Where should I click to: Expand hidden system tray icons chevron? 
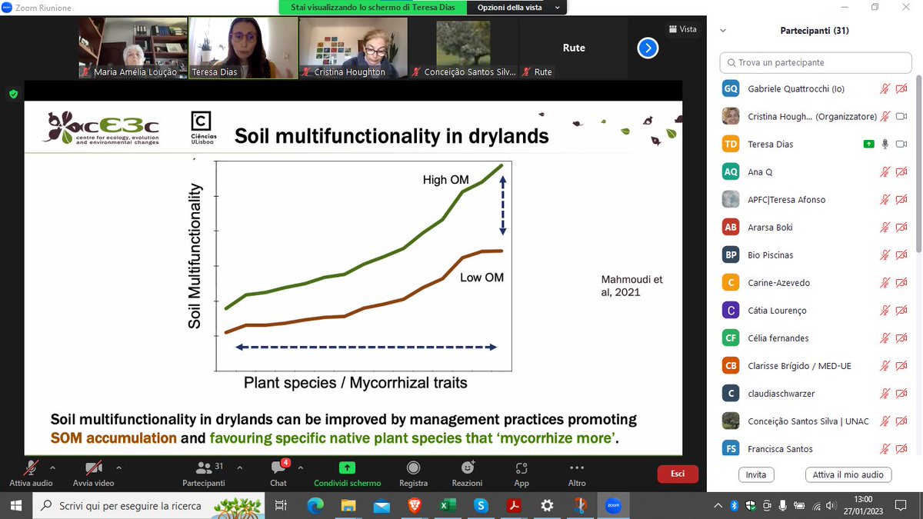[x=718, y=506]
